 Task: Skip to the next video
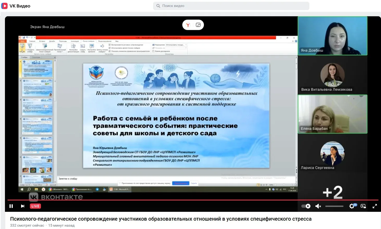pyautogui.click(x=23, y=206)
